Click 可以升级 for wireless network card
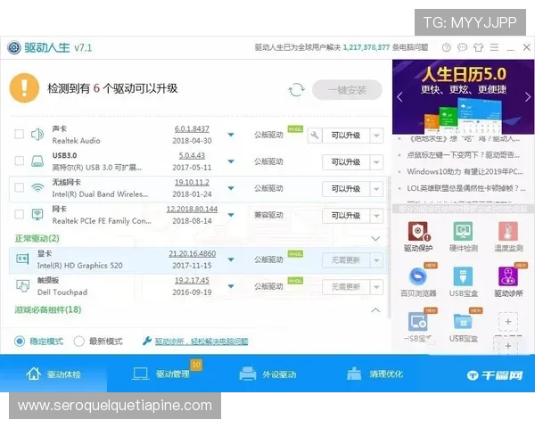 (x=346, y=189)
